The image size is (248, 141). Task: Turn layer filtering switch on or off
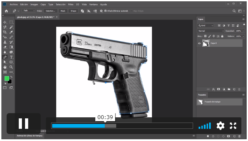(x=244, y=25)
